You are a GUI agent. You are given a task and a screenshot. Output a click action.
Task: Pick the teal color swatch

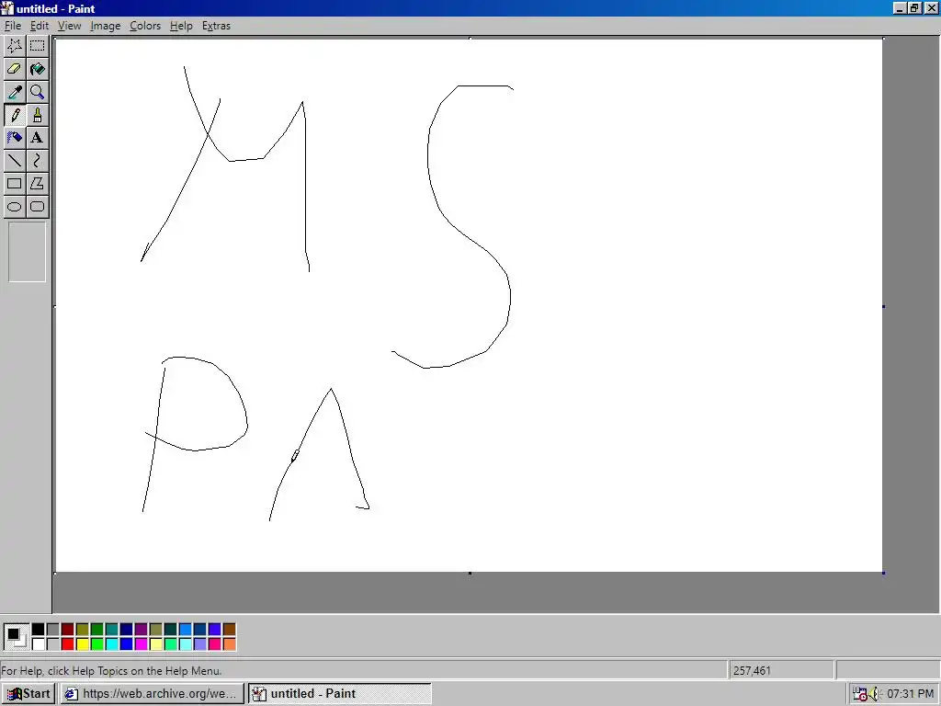[x=111, y=629]
